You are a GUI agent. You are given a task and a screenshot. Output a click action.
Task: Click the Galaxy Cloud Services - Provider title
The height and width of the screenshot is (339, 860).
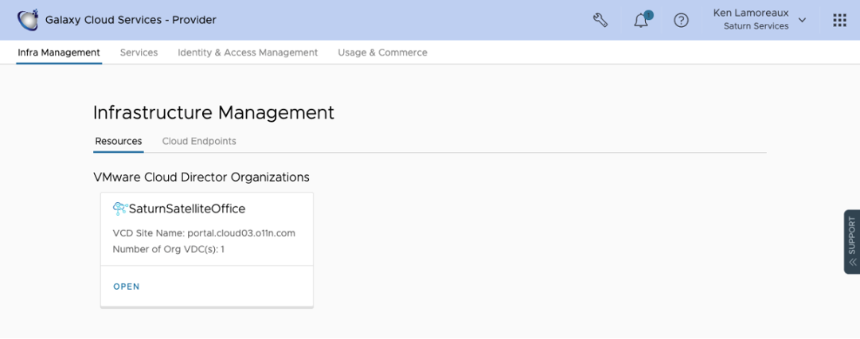(131, 20)
